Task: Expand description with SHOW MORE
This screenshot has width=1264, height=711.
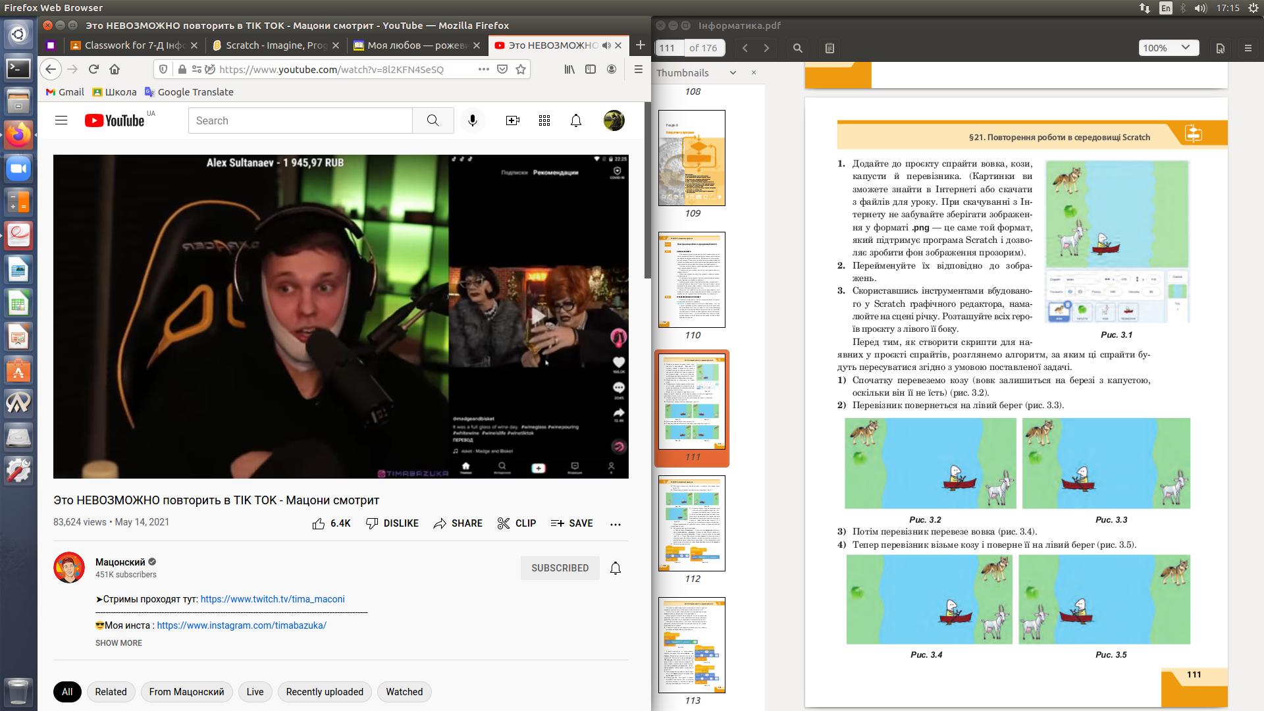Action: coord(118,643)
